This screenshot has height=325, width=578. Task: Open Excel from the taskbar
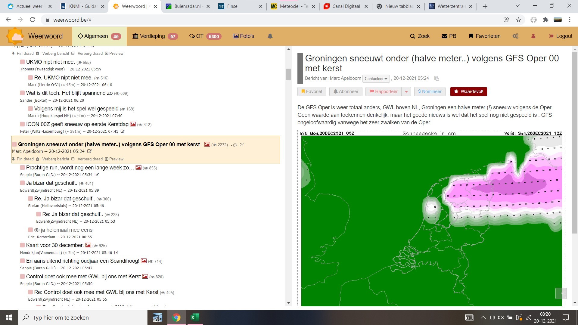195,317
